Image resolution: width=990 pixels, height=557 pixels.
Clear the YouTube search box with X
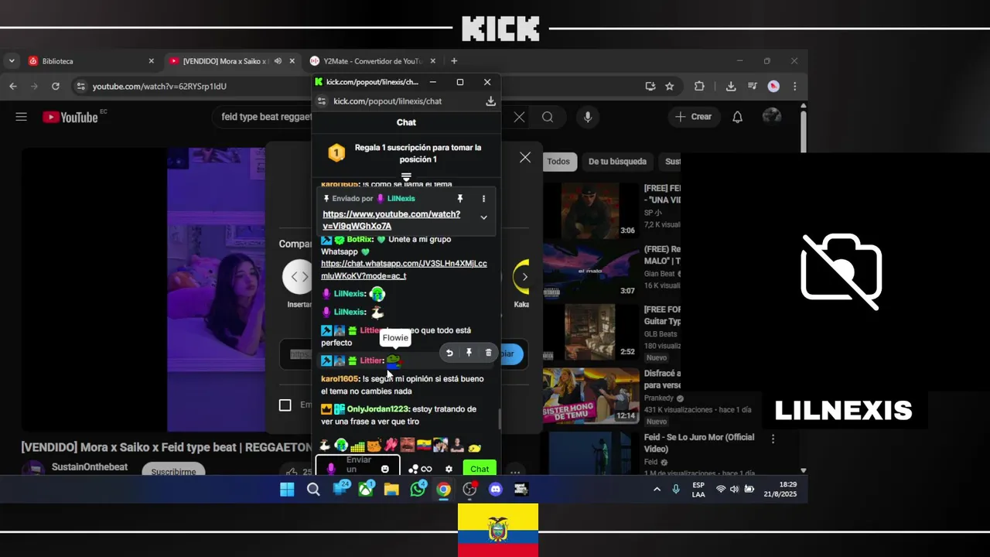coord(519,117)
